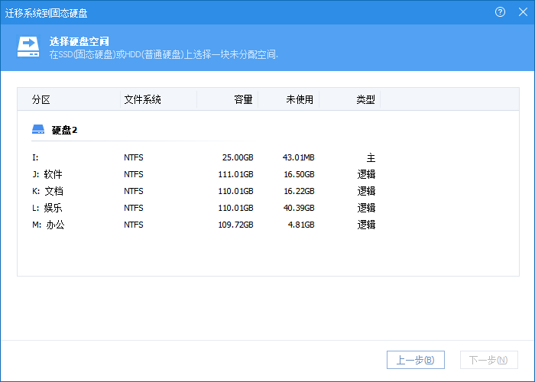Click the 25.00GB capacity value
The image size is (535, 382).
(238, 157)
